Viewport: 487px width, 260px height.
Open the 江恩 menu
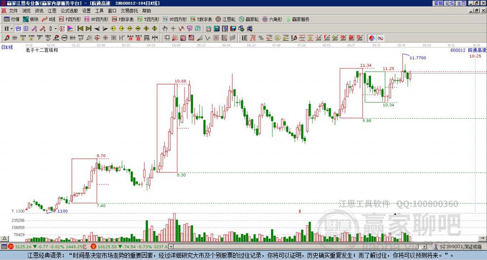tap(52, 11)
